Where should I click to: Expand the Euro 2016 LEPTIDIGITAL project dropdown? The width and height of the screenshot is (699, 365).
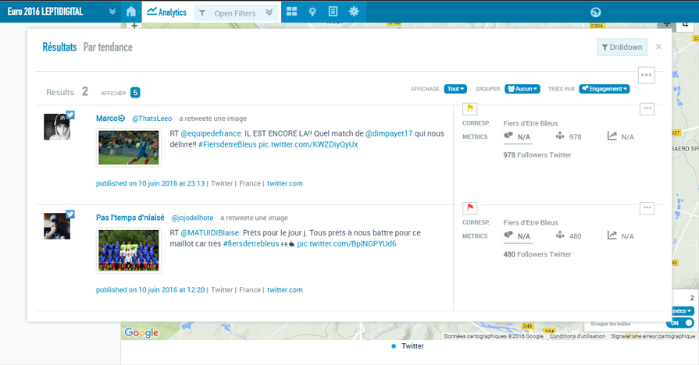[112, 12]
